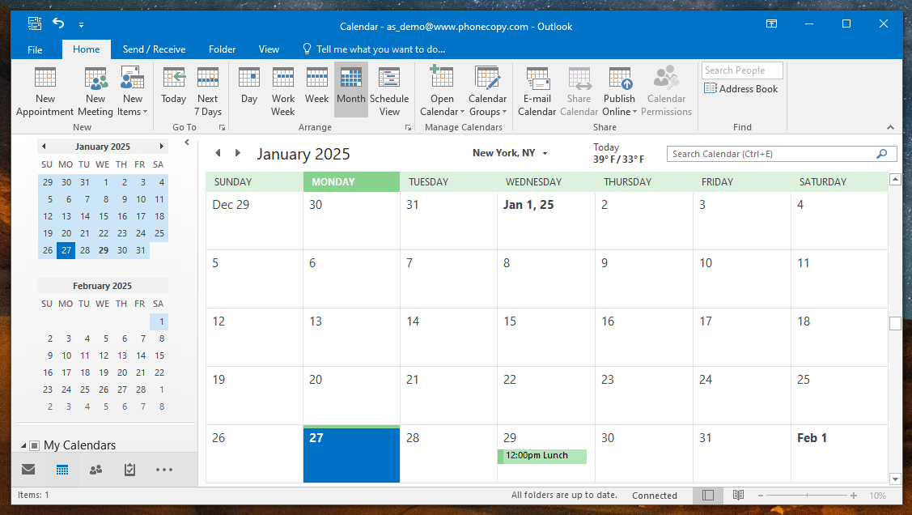Open the Mail icon in navigation bar

click(28, 470)
